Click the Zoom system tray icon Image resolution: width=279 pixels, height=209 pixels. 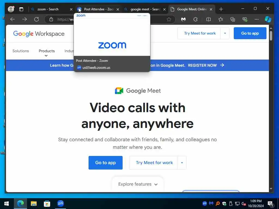204,204
